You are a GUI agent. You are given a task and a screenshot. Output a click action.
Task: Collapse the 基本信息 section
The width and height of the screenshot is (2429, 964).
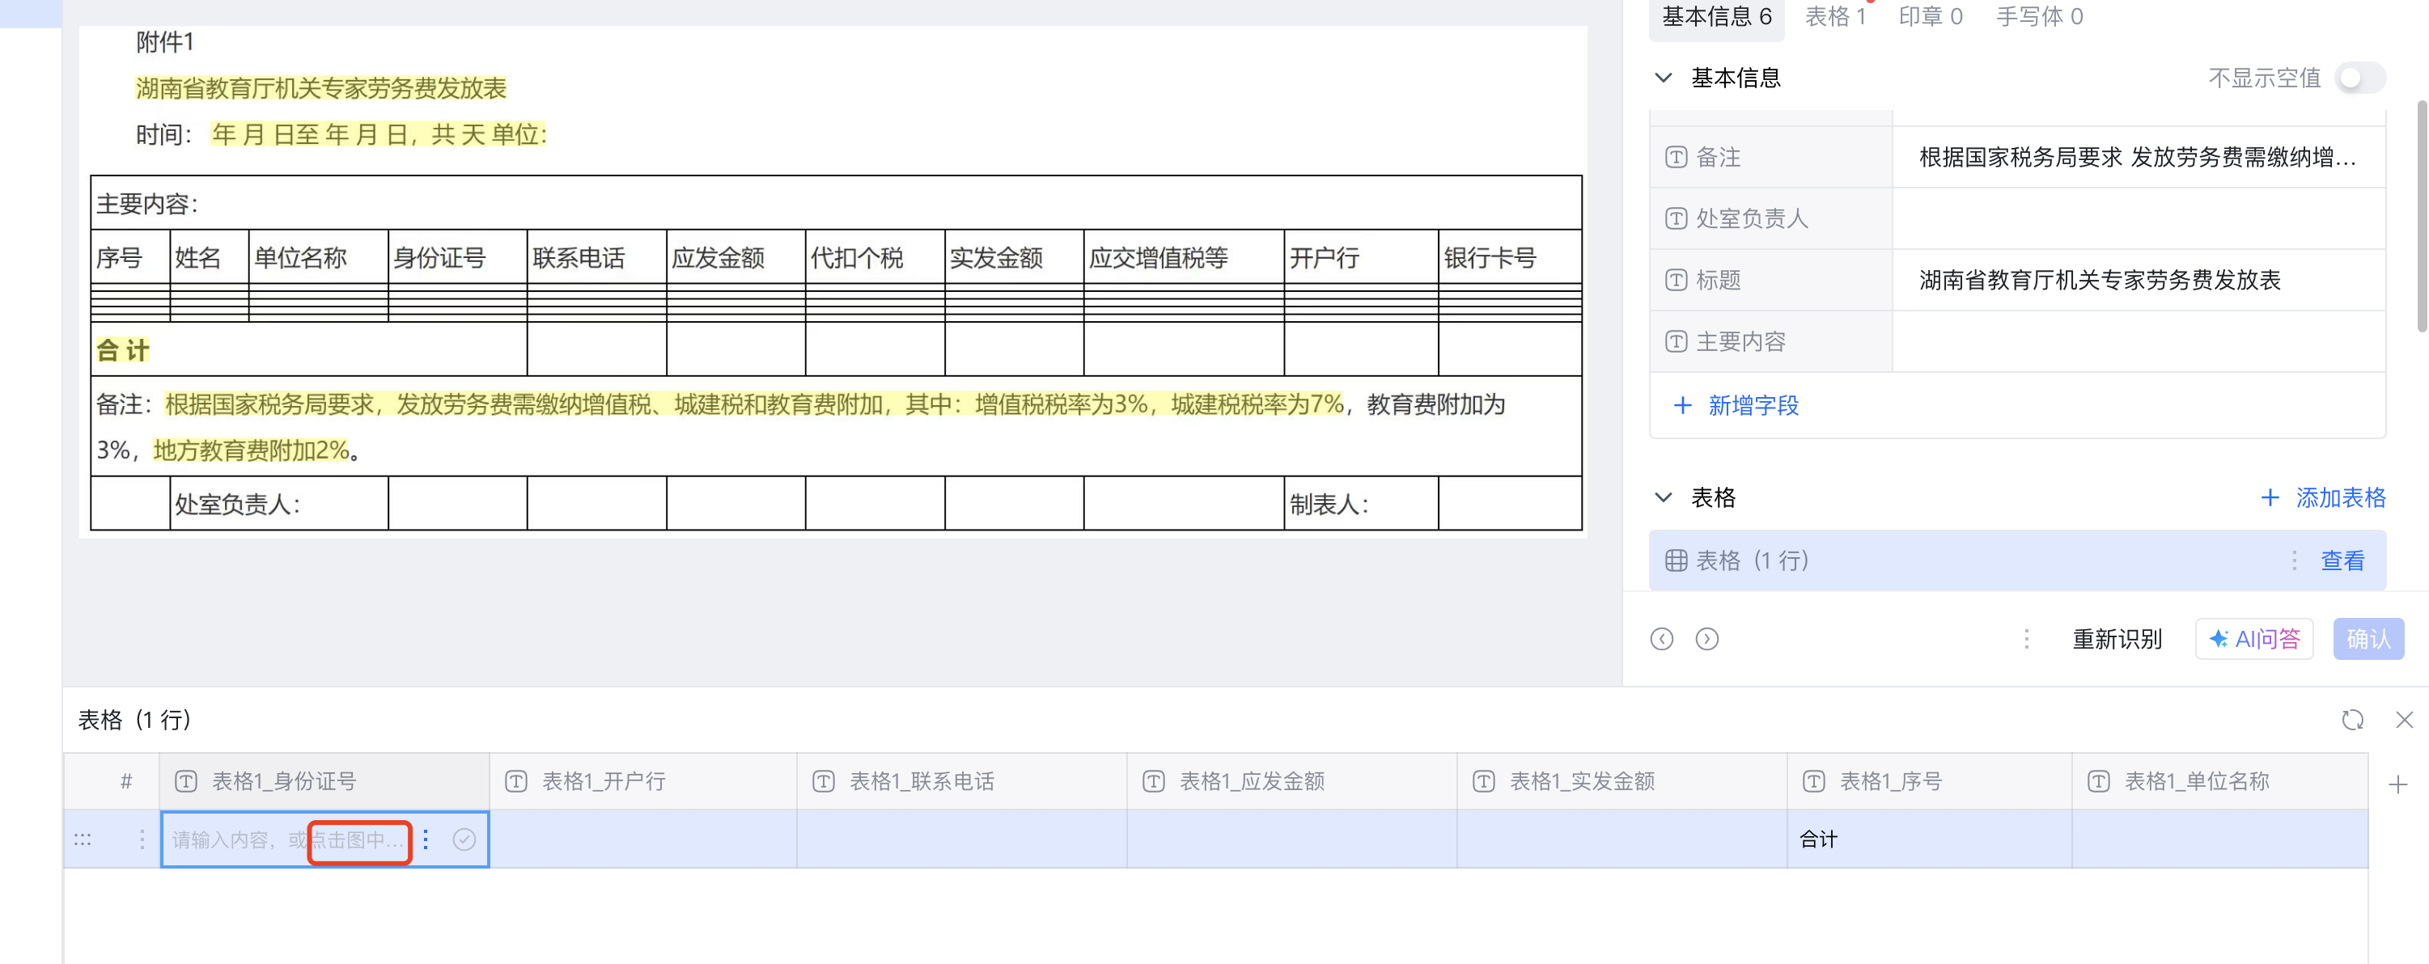(1664, 78)
